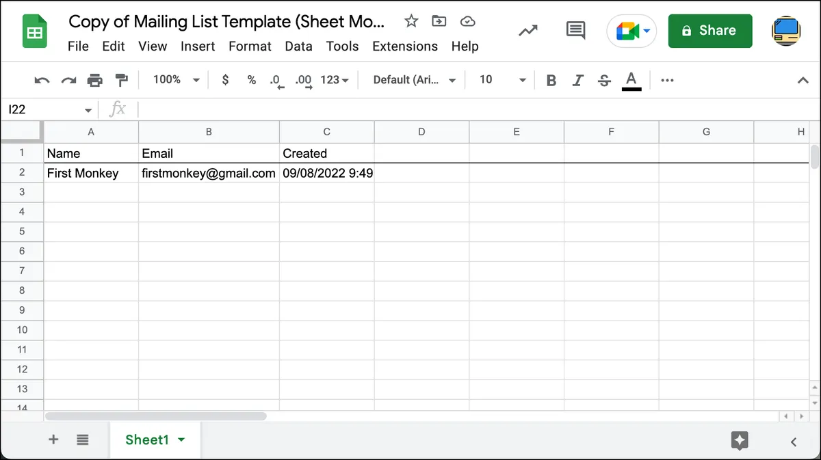Open the Name box dropdown arrow
The width and height of the screenshot is (821, 460).
pos(88,110)
